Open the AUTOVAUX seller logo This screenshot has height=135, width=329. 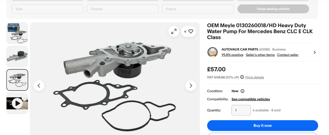[x=212, y=52]
